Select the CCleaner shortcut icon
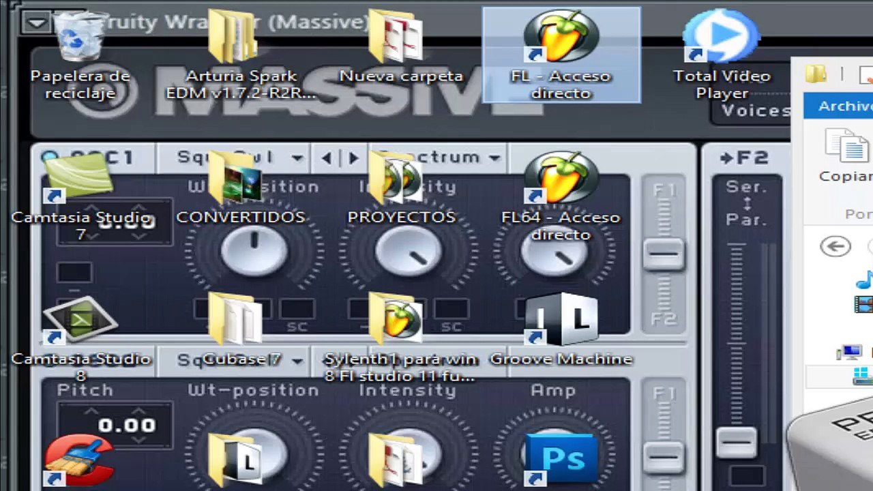873x491 pixels. point(80,461)
